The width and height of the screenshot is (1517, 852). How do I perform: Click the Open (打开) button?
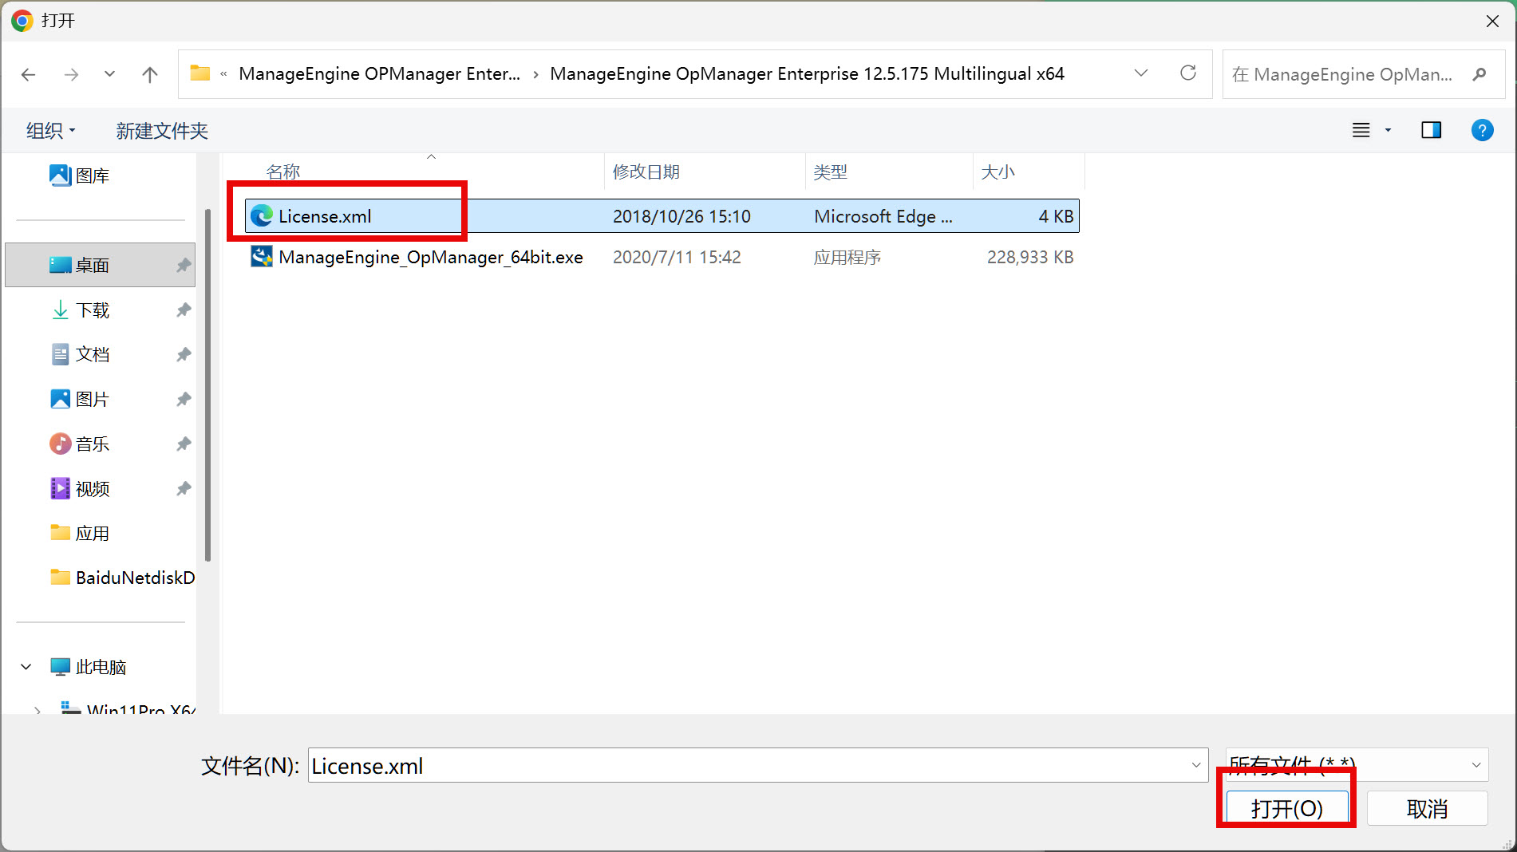[x=1286, y=808]
